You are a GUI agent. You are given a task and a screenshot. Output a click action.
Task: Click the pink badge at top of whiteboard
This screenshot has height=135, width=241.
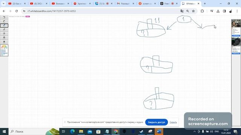click(27, 16)
